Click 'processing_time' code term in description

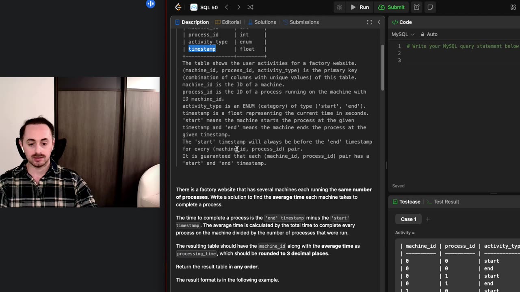tap(196, 254)
